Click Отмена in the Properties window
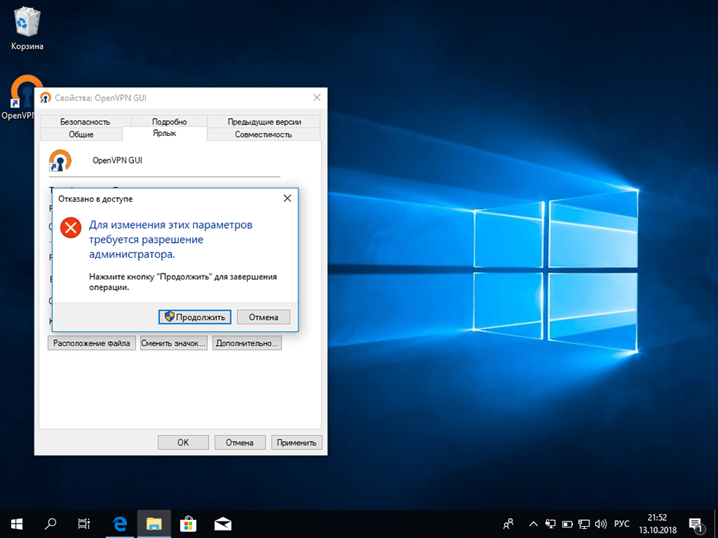 239,442
